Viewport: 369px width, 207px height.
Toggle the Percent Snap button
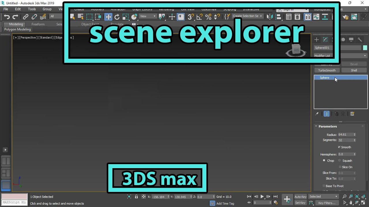click(208, 17)
